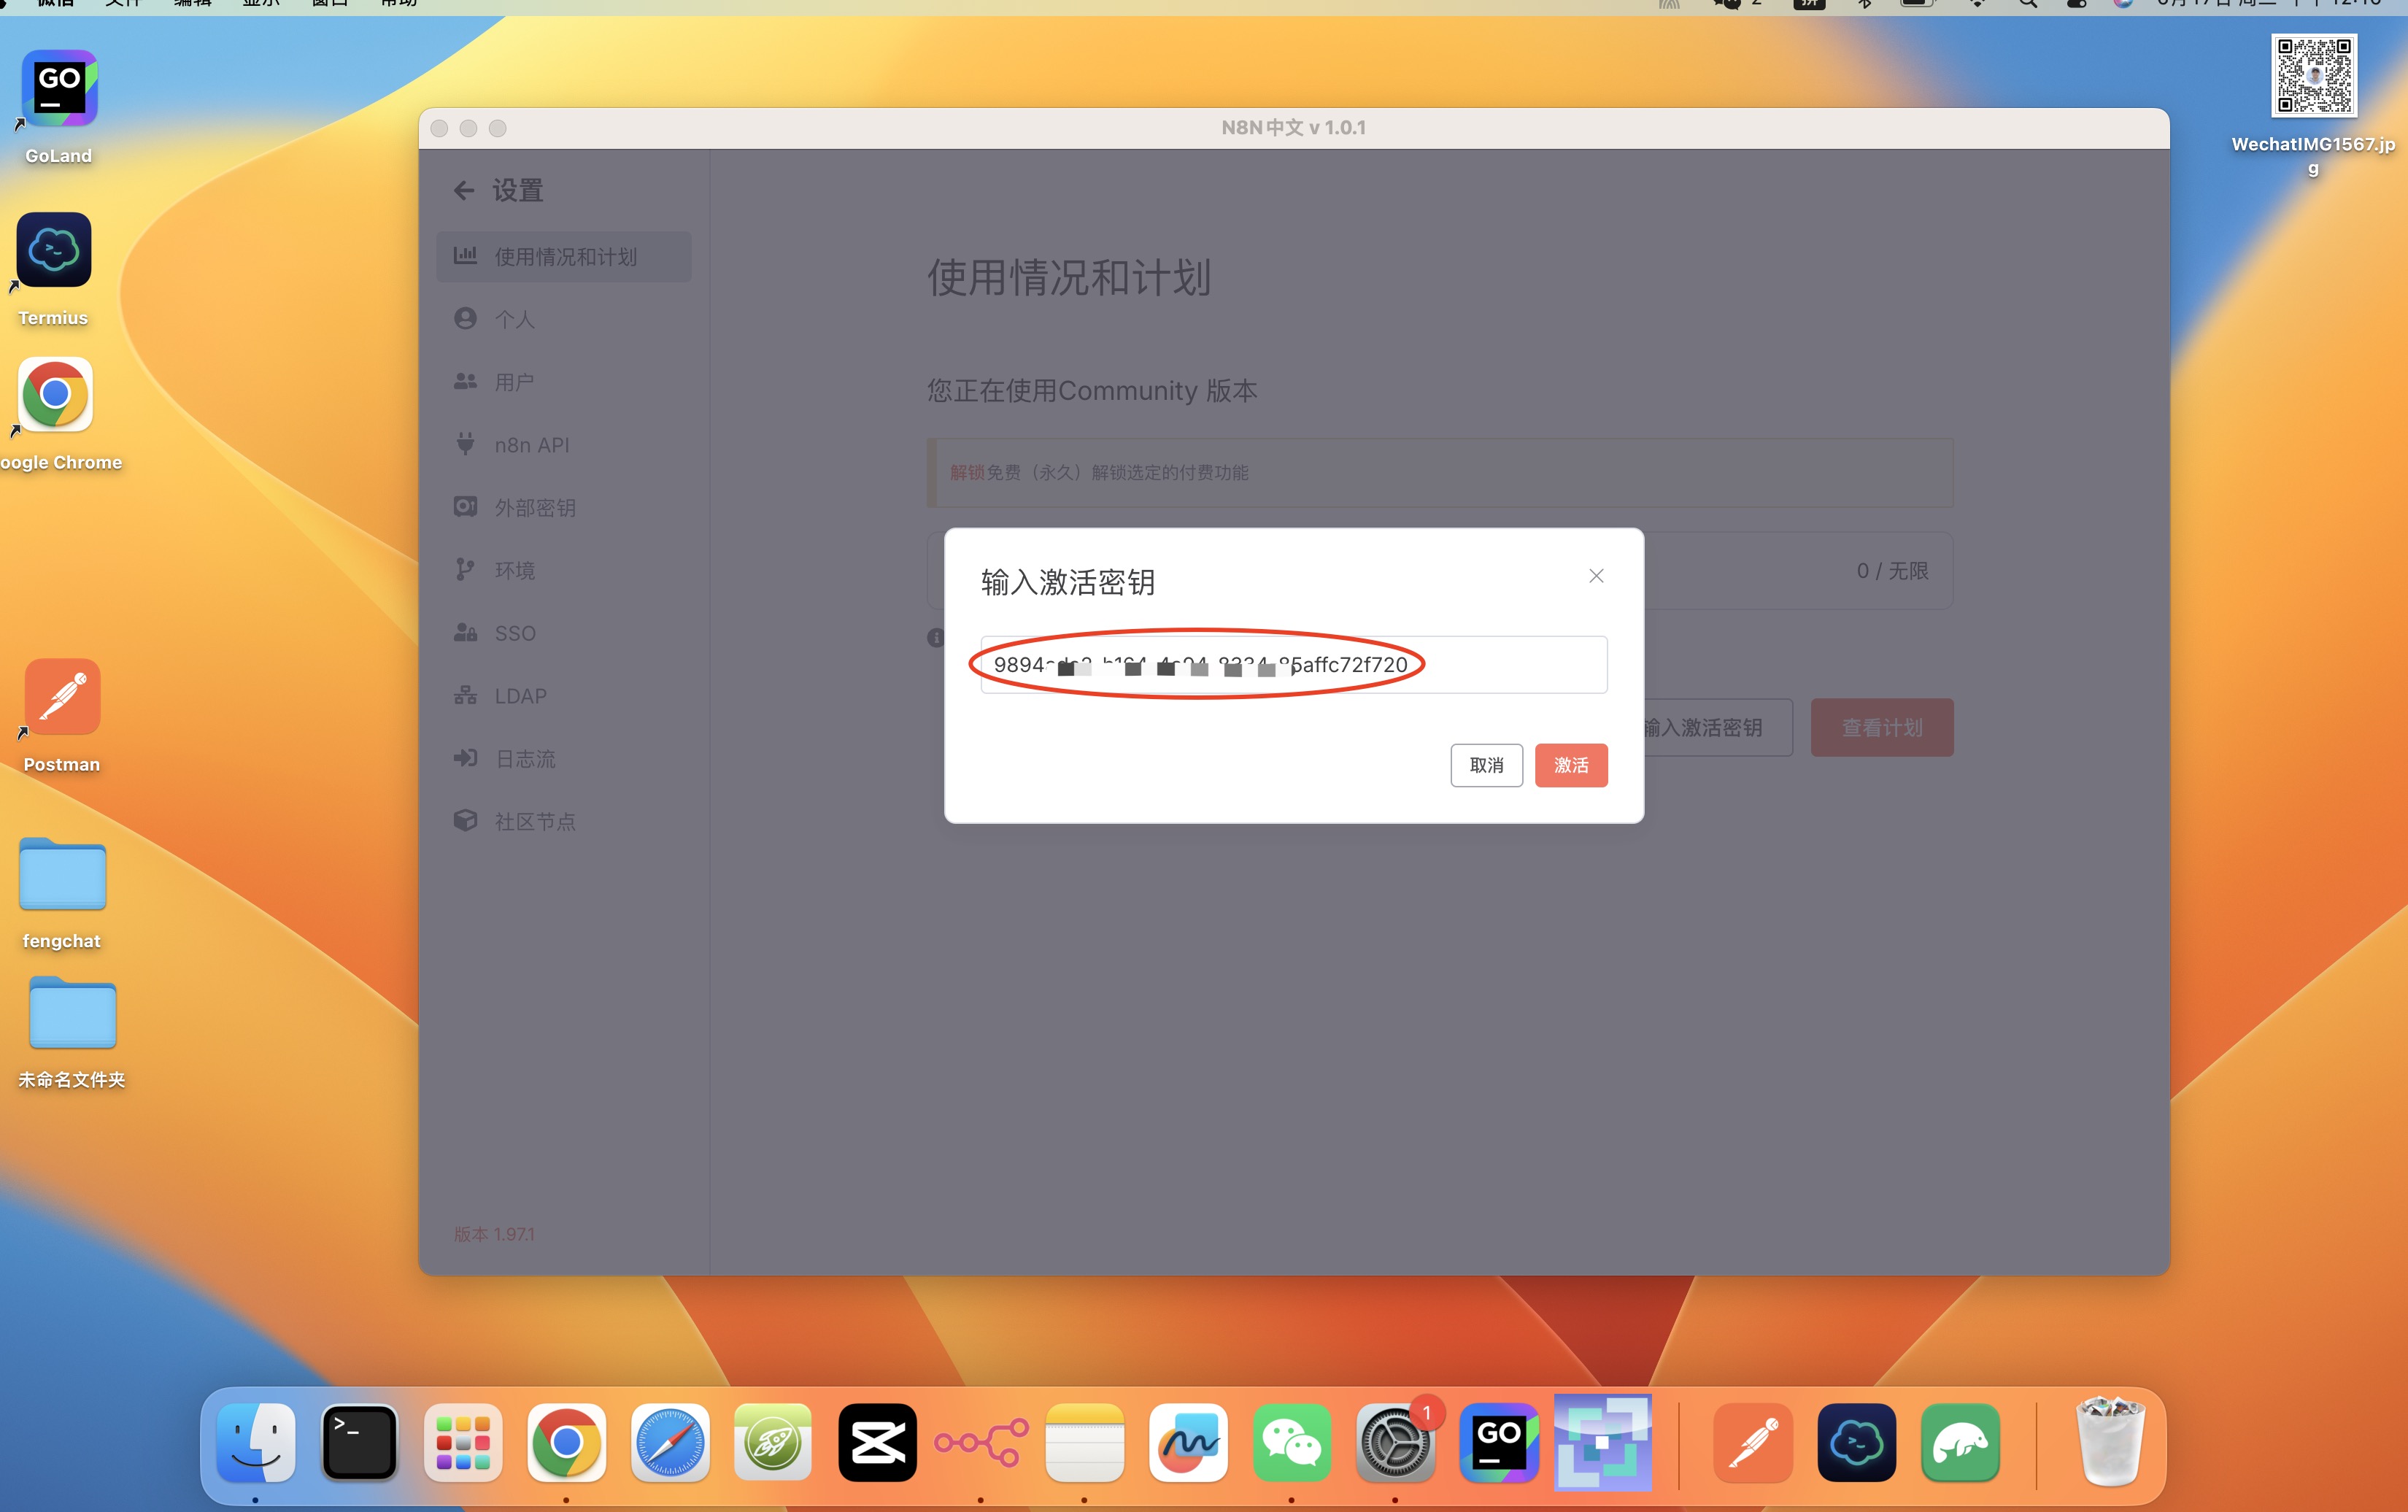
Task: Open Launchpad from the dock
Action: click(463, 1442)
